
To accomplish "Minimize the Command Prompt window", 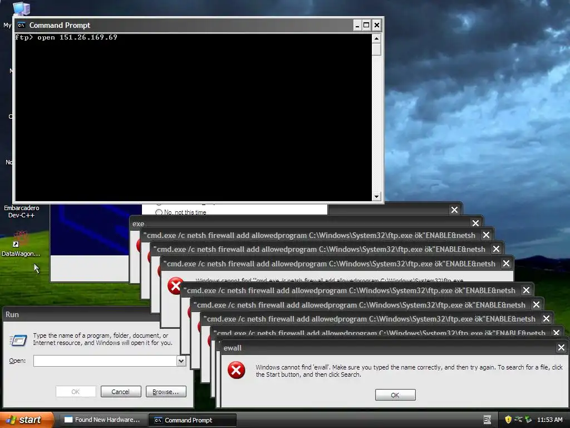I will coord(357,25).
